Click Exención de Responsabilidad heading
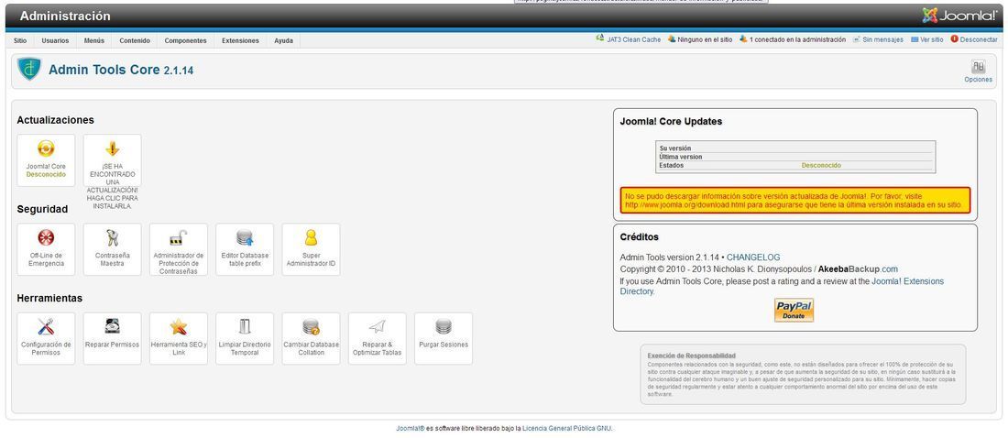 (x=691, y=355)
